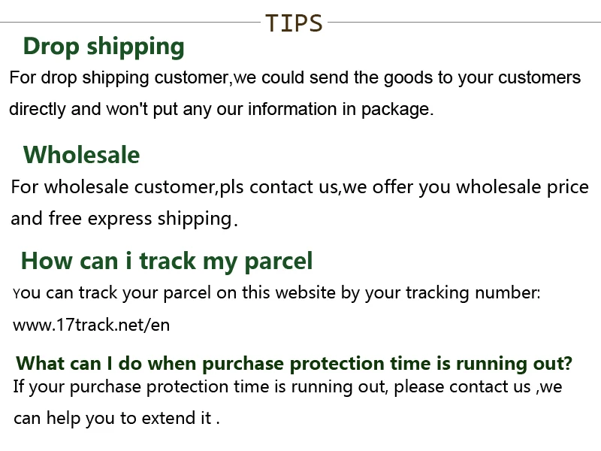Select the Drop shipping heading
This screenshot has width=601, height=451.
click(x=104, y=47)
